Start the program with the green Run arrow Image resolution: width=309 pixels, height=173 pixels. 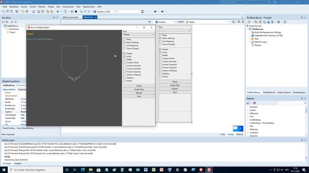coord(58,12)
